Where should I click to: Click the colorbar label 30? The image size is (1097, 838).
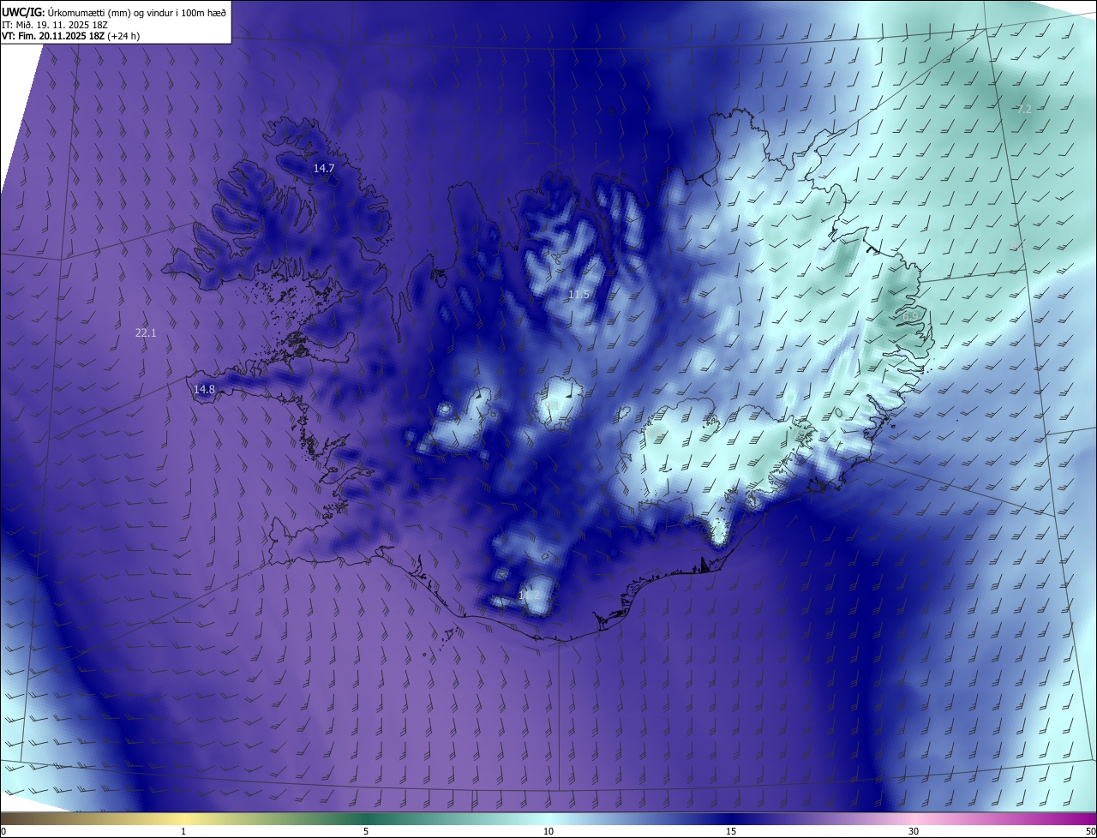(914, 831)
